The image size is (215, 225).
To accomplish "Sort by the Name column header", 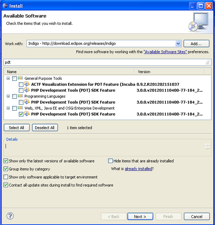I will point(70,72).
